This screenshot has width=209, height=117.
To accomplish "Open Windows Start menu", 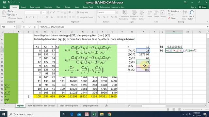I will click(4, 114).
